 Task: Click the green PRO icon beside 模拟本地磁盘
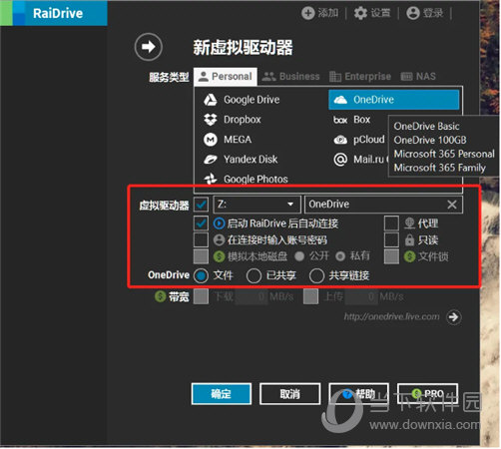(219, 256)
